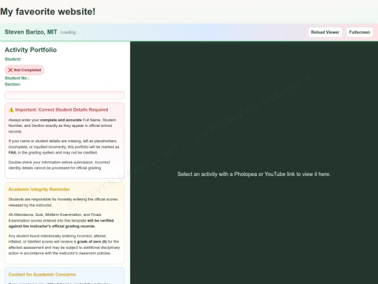Click the Reload Viewer button
Image resolution: width=378 pixels, height=284 pixels.
(x=325, y=32)
